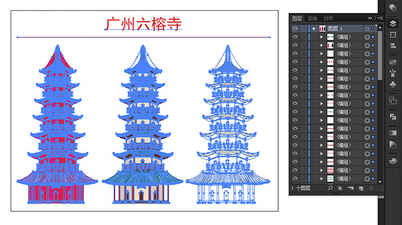Click the Create New Sublayer icon
Screen dimensions: 402x225
coord(351,188)
